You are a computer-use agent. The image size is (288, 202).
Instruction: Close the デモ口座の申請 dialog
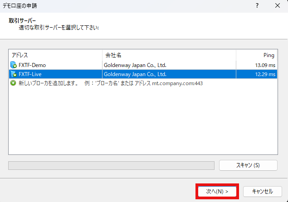[278, 6]
